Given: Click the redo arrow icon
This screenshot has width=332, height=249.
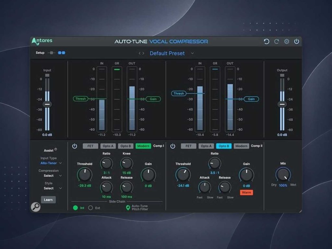Looking at the screenshot, I should coord(277,41).
